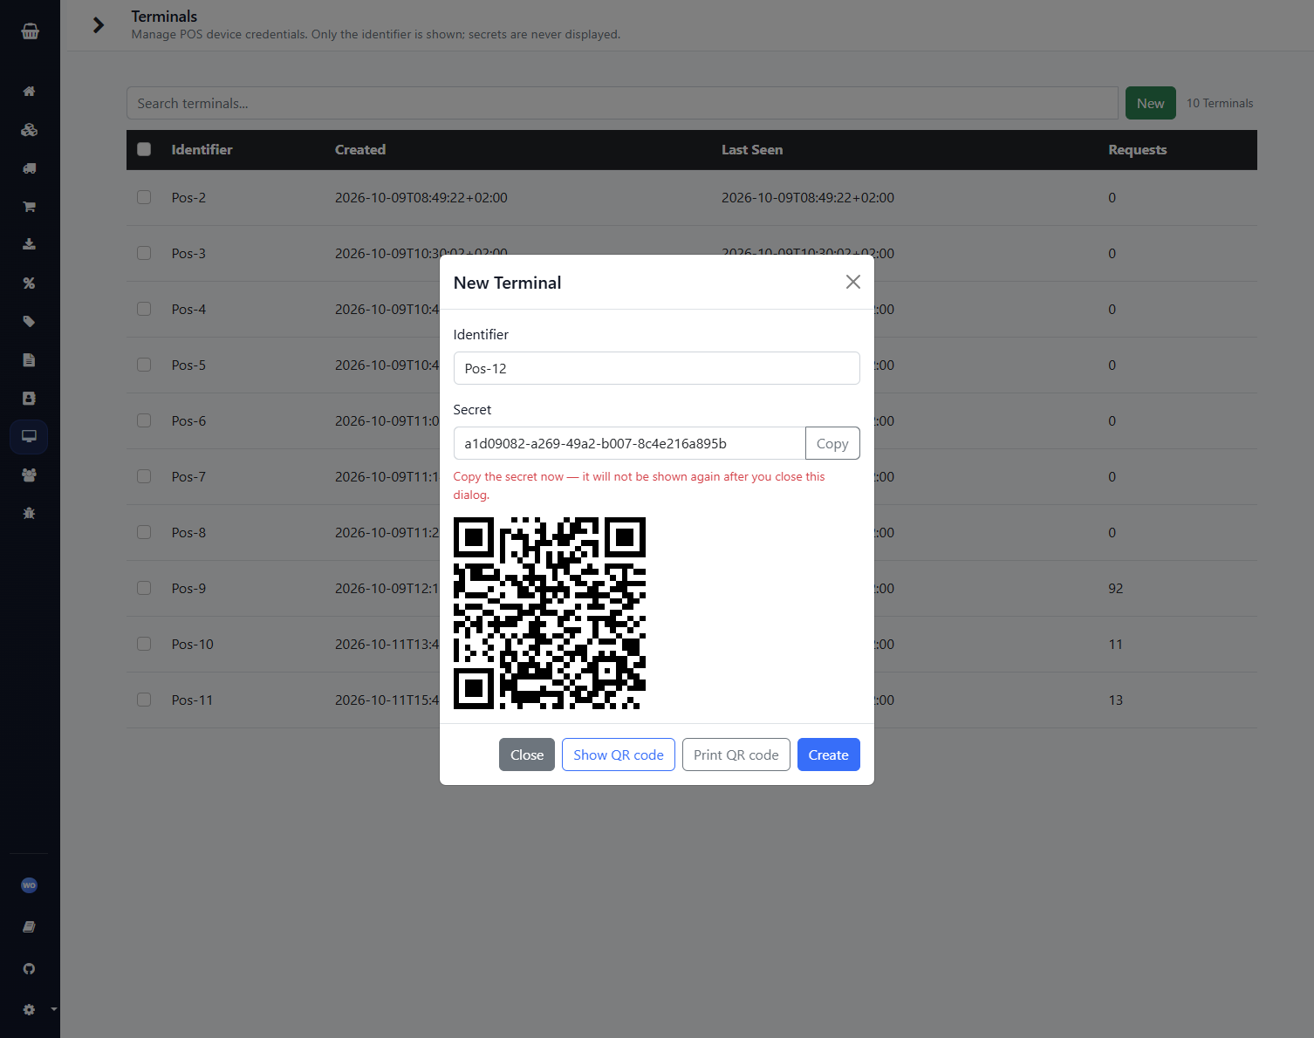Open the monitor terminals icon
Viewport: 1314px width, 1038px height.
(29, 436)
